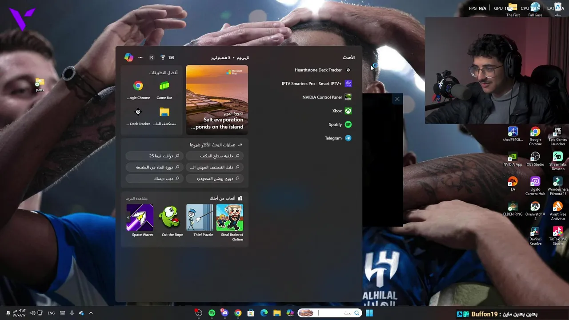The image size is (569, 320).
Task: Open the Steal Brainrot Online game tile
Action: (230, 223)
